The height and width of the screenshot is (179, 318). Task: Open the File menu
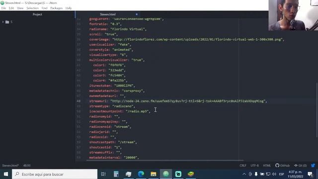[3, 8]
